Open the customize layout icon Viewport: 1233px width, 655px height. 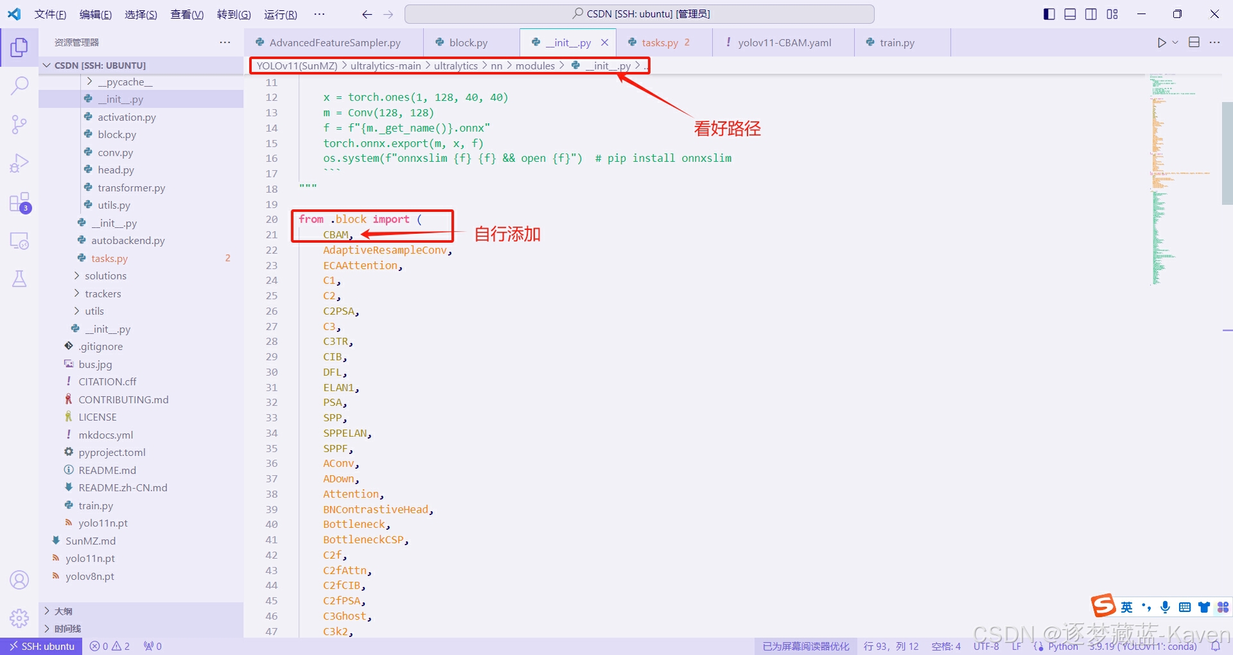pos(1112,14)
